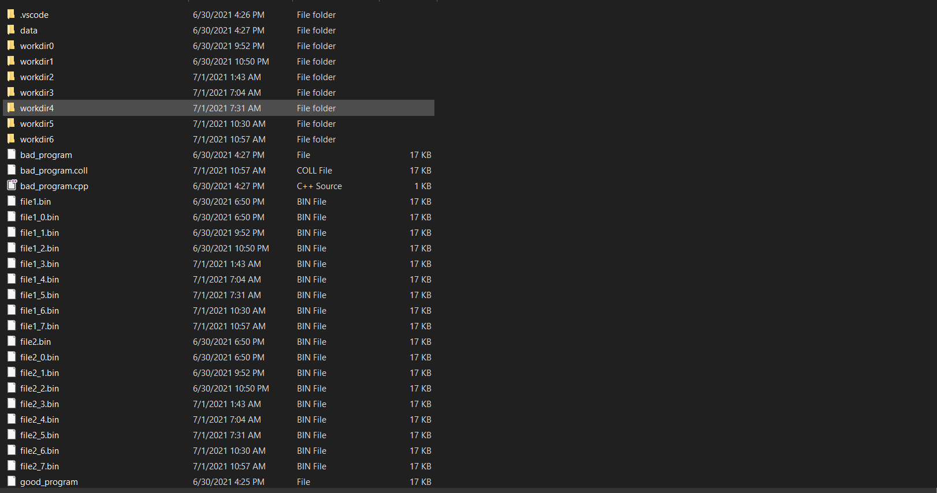Click the file1_1.bin file icon
The height and width of the screenshot is (493, 937).
[12, 232]
